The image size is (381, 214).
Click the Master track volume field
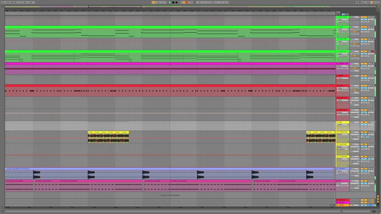tap(363, 205)
